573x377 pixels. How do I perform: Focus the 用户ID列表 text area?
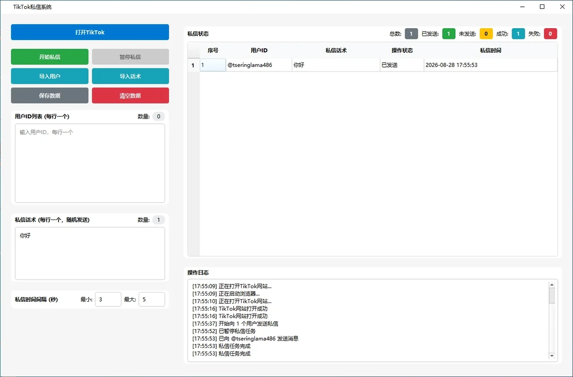pos(90,163)
